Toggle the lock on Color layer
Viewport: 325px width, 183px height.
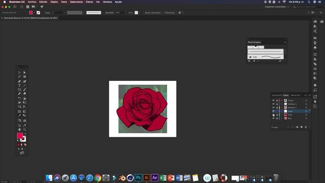coord(277,115)
